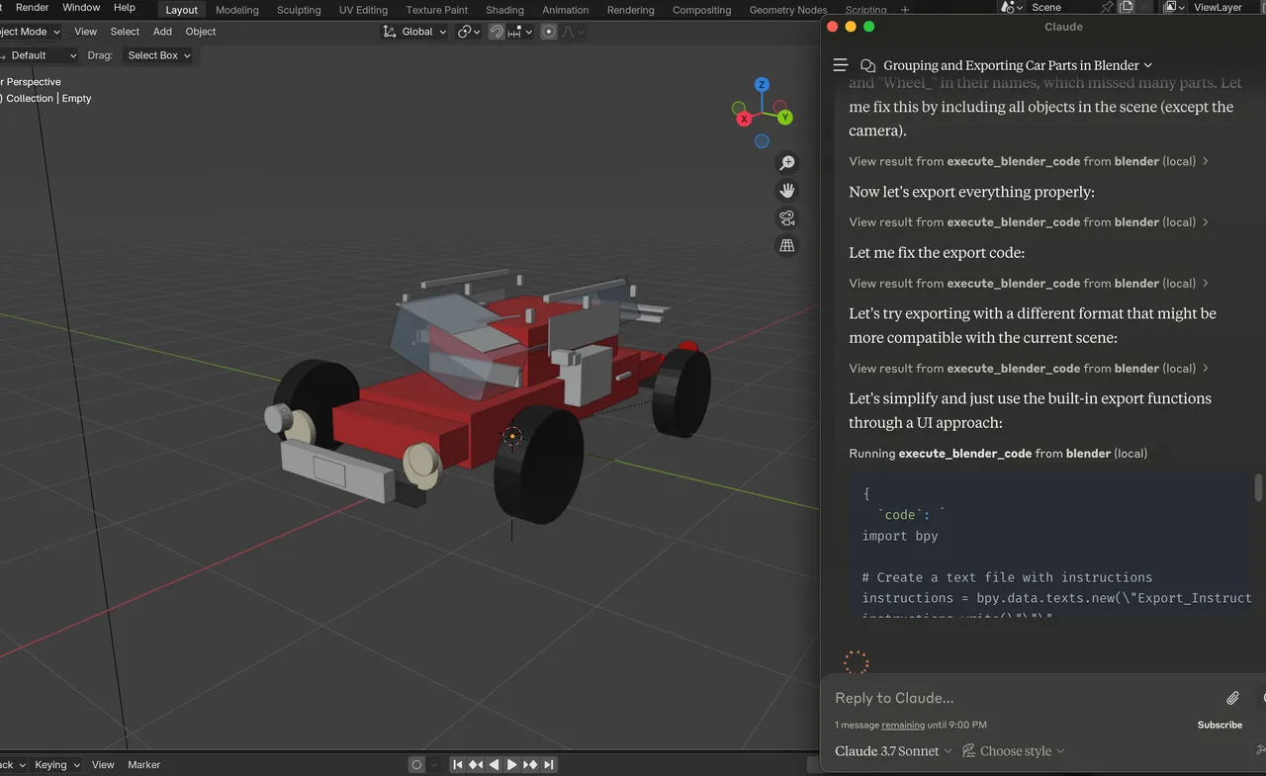The height and width of the screenshot is (776, 1266).
Task: Click the hand pan view icon
Action: click(787, 191)
